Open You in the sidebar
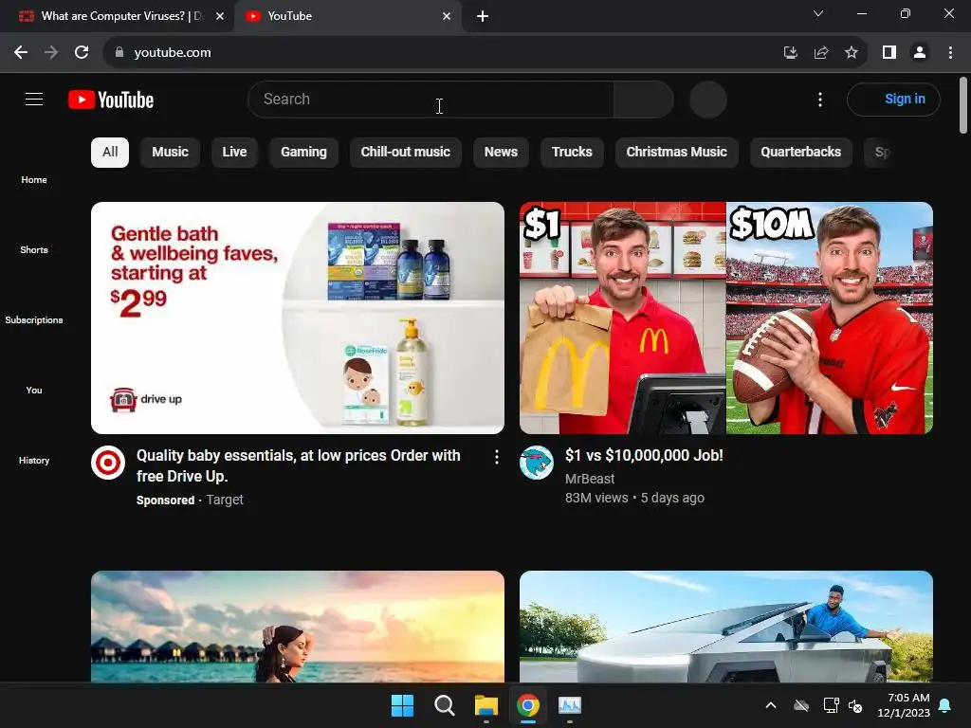This screenshot has height=728, width=971. [x=34, y=390]
